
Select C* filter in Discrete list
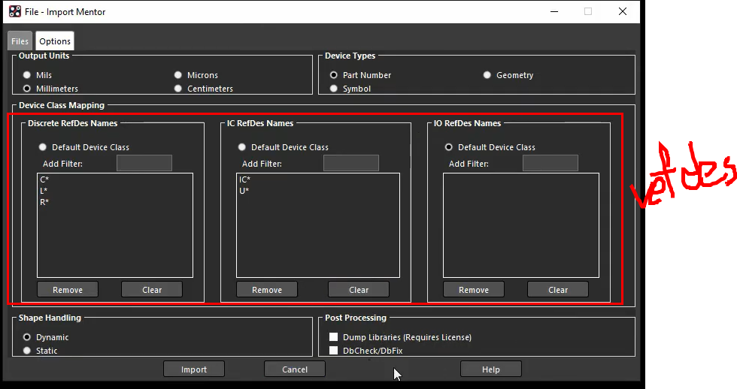coord(44,179)
